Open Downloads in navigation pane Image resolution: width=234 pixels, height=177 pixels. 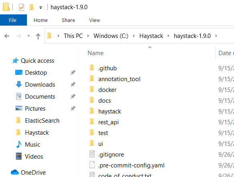[x=40, y=85]
